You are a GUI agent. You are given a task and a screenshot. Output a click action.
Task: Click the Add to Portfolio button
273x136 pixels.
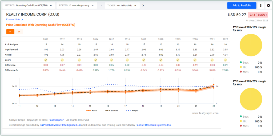coord(242,6)
